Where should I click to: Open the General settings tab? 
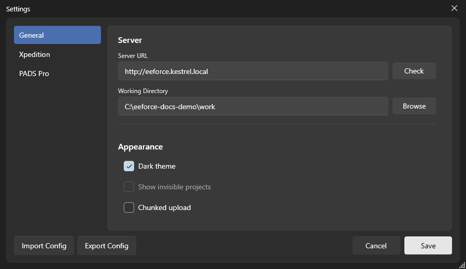[x=57, y=35]
